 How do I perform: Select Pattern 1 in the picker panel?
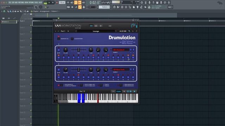[x=9, y=22]
